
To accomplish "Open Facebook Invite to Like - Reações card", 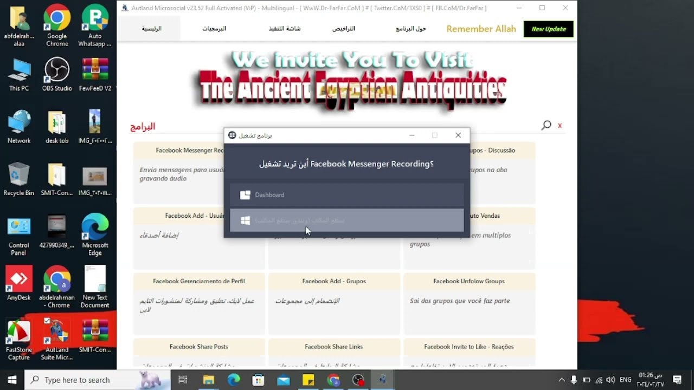I will [469, 353].
